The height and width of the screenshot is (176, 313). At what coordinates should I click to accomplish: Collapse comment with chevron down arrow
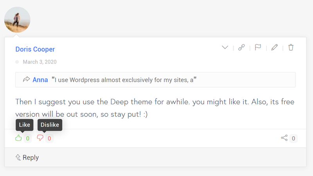point(225,47)
